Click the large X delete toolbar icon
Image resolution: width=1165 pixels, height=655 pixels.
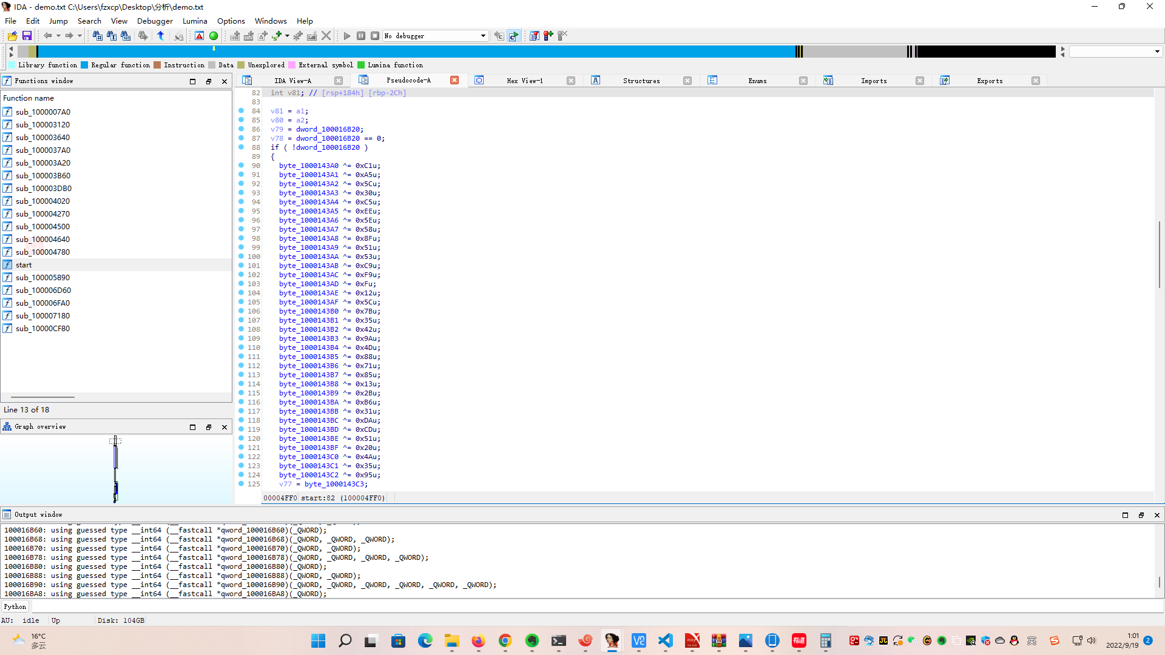tap(326, 36)
